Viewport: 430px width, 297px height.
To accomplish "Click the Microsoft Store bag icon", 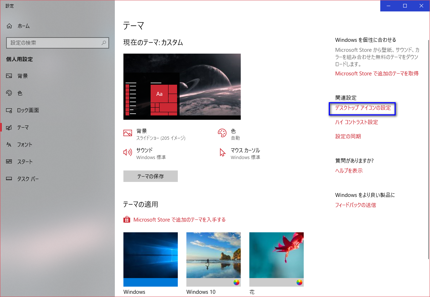I will click(126, 219).
